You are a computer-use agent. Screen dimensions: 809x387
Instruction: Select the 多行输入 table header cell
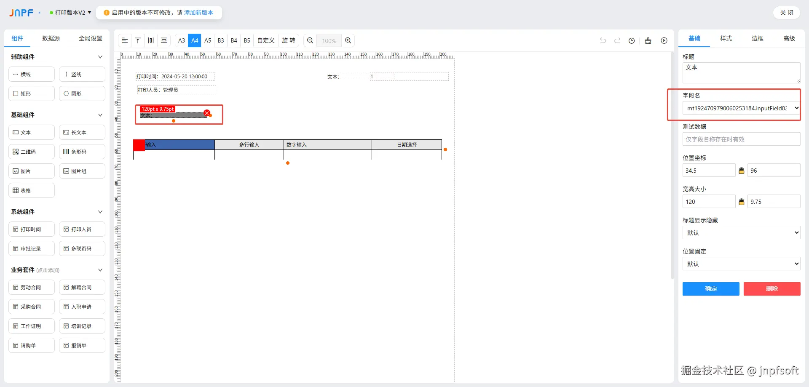249,145
